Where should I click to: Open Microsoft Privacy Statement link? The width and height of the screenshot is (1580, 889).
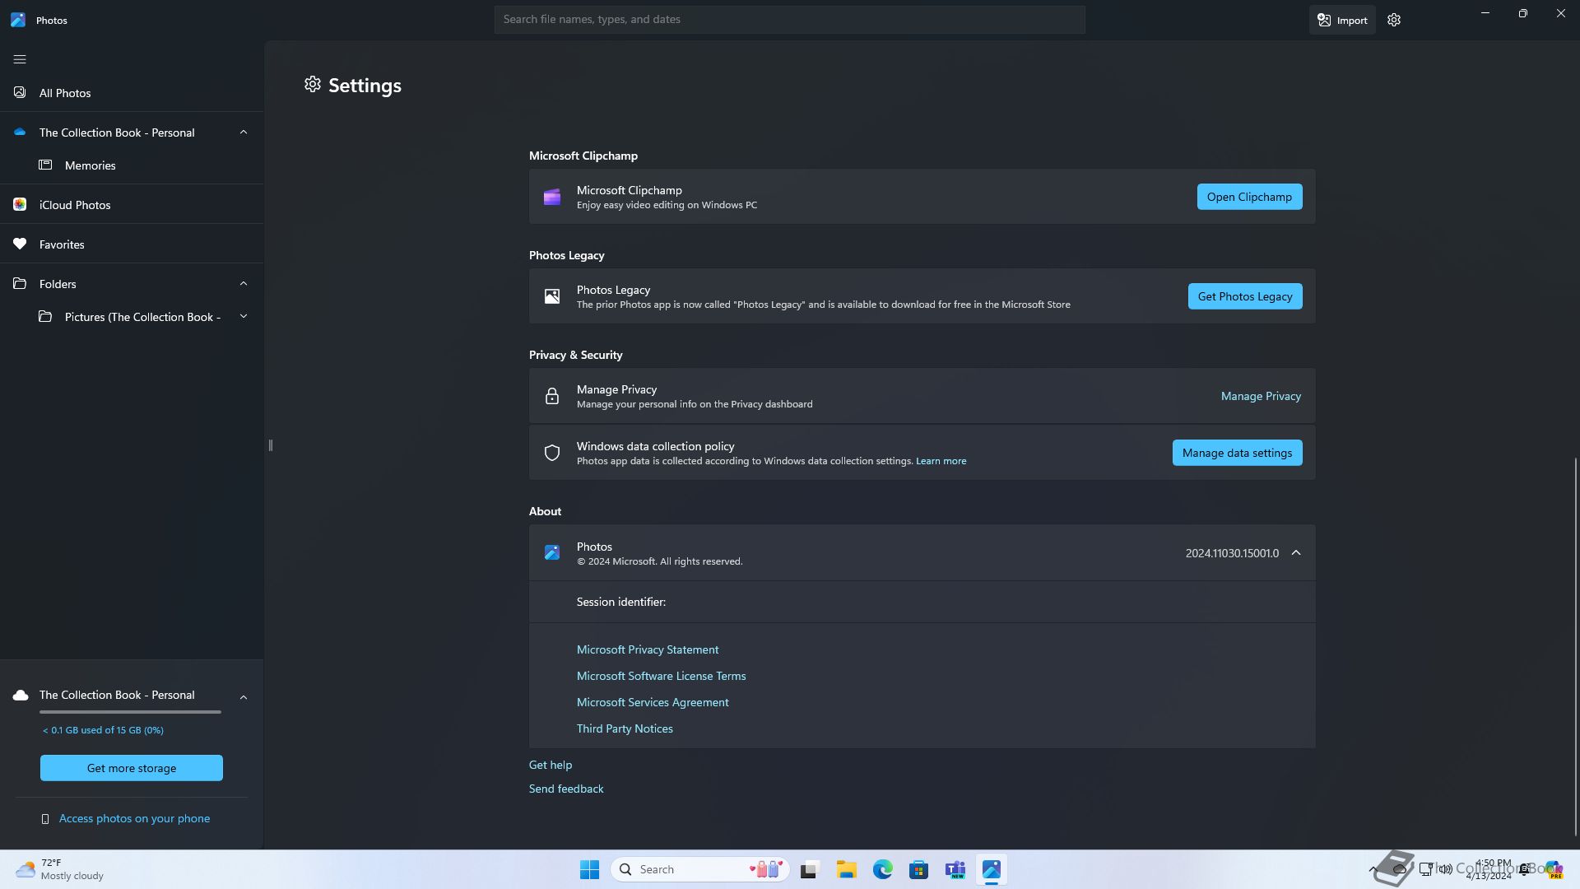(x=648, y=649)
